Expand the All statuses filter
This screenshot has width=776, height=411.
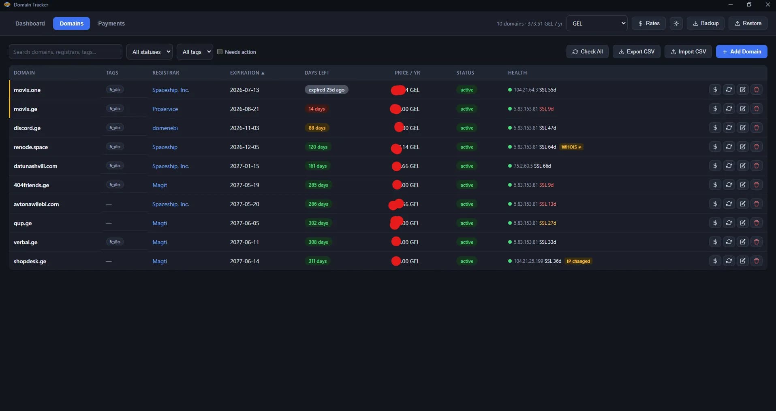[150, 52]
